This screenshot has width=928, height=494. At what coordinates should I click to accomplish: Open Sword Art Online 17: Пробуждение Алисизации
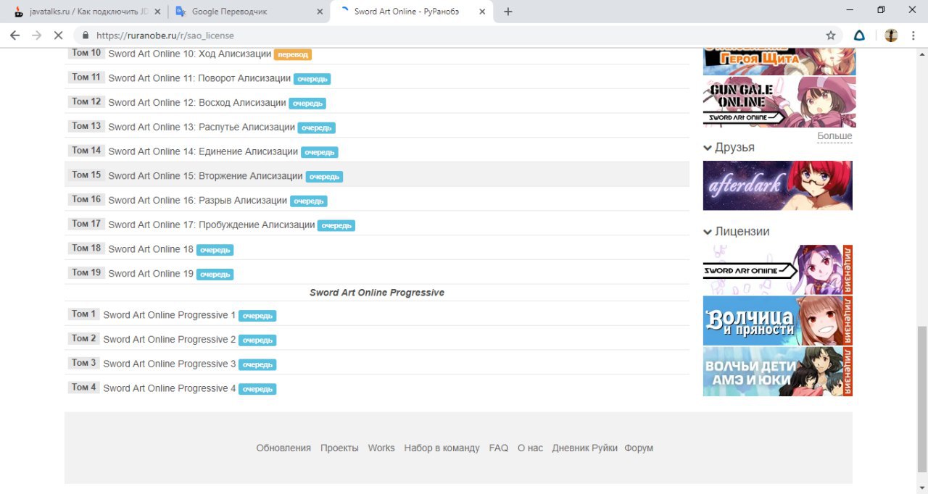pos(212,225)
